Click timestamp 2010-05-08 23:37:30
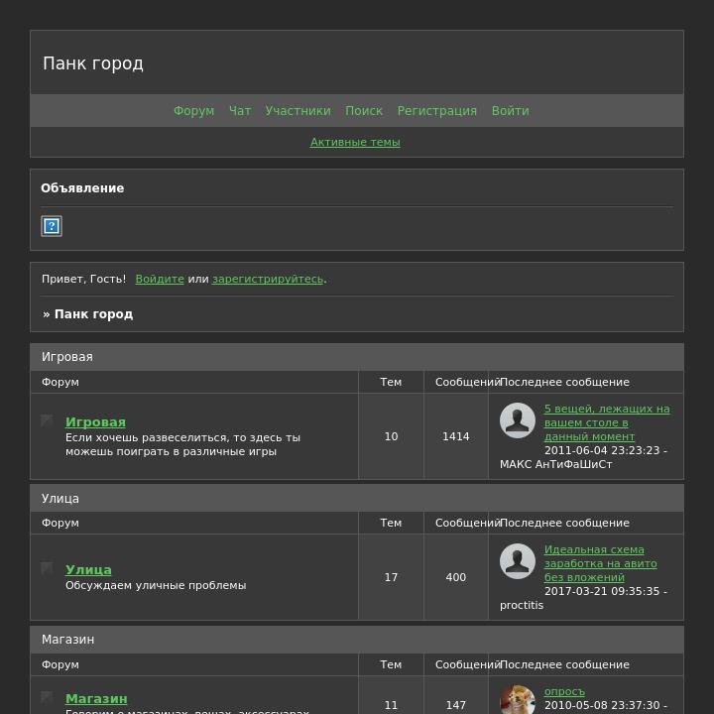The width and height of the screenshot is (714, 714). pyautogui.click(x=602, y=705)
